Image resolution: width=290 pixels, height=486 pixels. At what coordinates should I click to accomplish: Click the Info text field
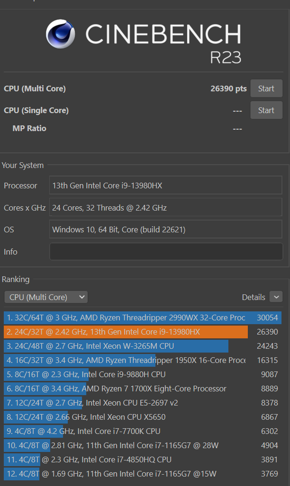coord(165,252)
